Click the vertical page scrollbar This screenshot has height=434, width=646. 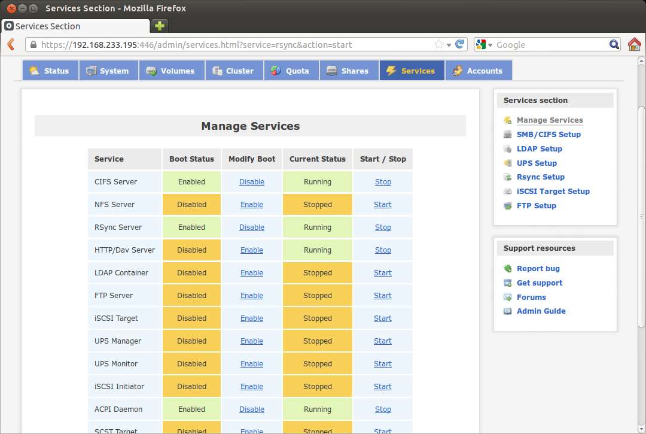tap(641, 216)
